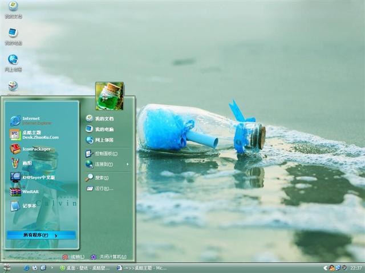Open the Internet Explorer quick launch icon
Image resolution: width=365 pixels, height=273 pixels.
pyautogui.click(x=26, y=268)
